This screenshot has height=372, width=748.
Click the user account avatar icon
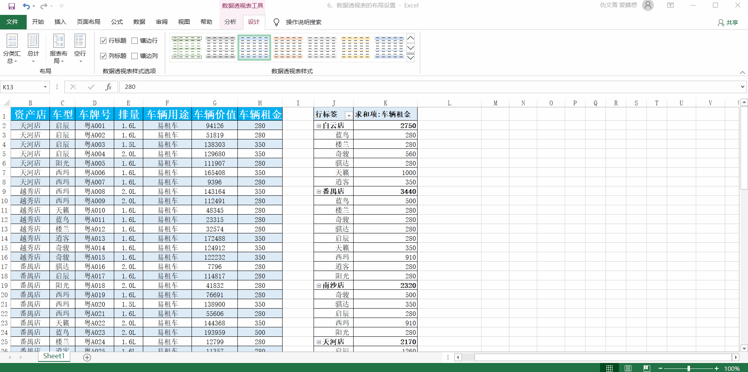click(x=648, y=5)
